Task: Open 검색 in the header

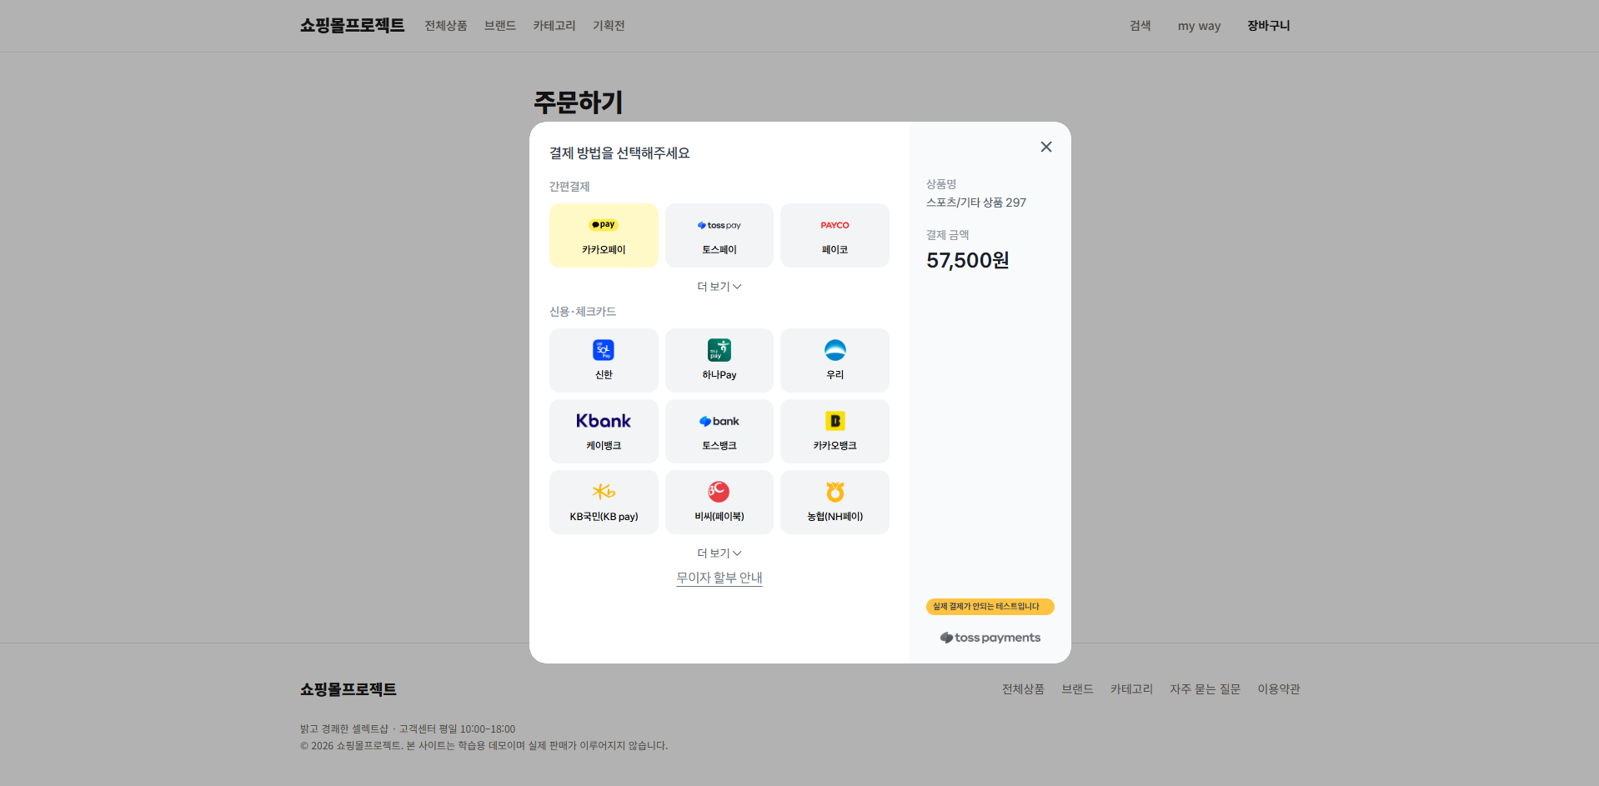Action: [x=1140, y=26]
